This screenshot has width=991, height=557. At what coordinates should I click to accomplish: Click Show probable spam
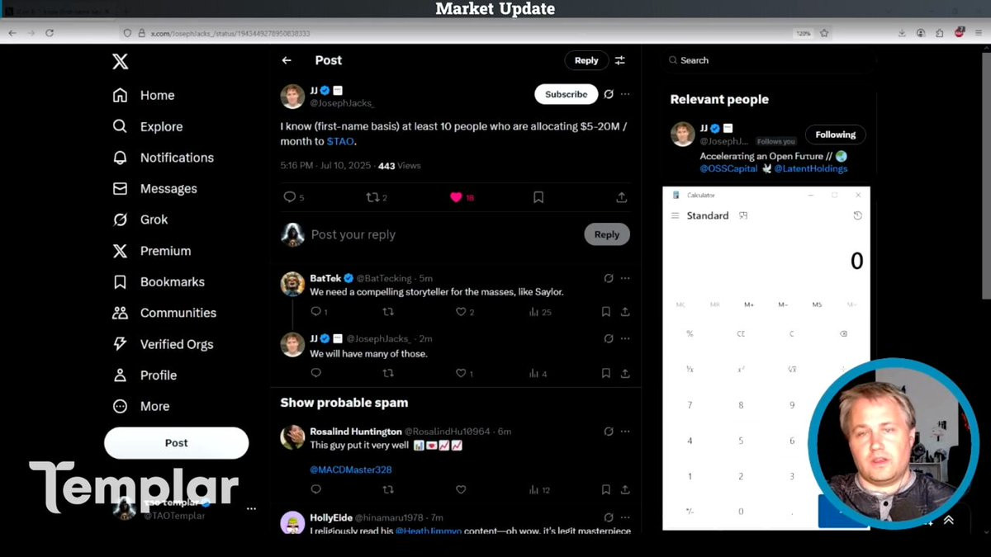[x=344, y=403]
